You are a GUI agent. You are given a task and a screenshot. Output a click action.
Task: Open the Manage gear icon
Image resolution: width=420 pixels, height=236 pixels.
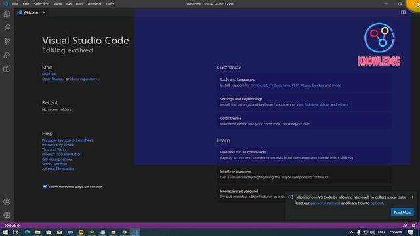click(7, 215)
